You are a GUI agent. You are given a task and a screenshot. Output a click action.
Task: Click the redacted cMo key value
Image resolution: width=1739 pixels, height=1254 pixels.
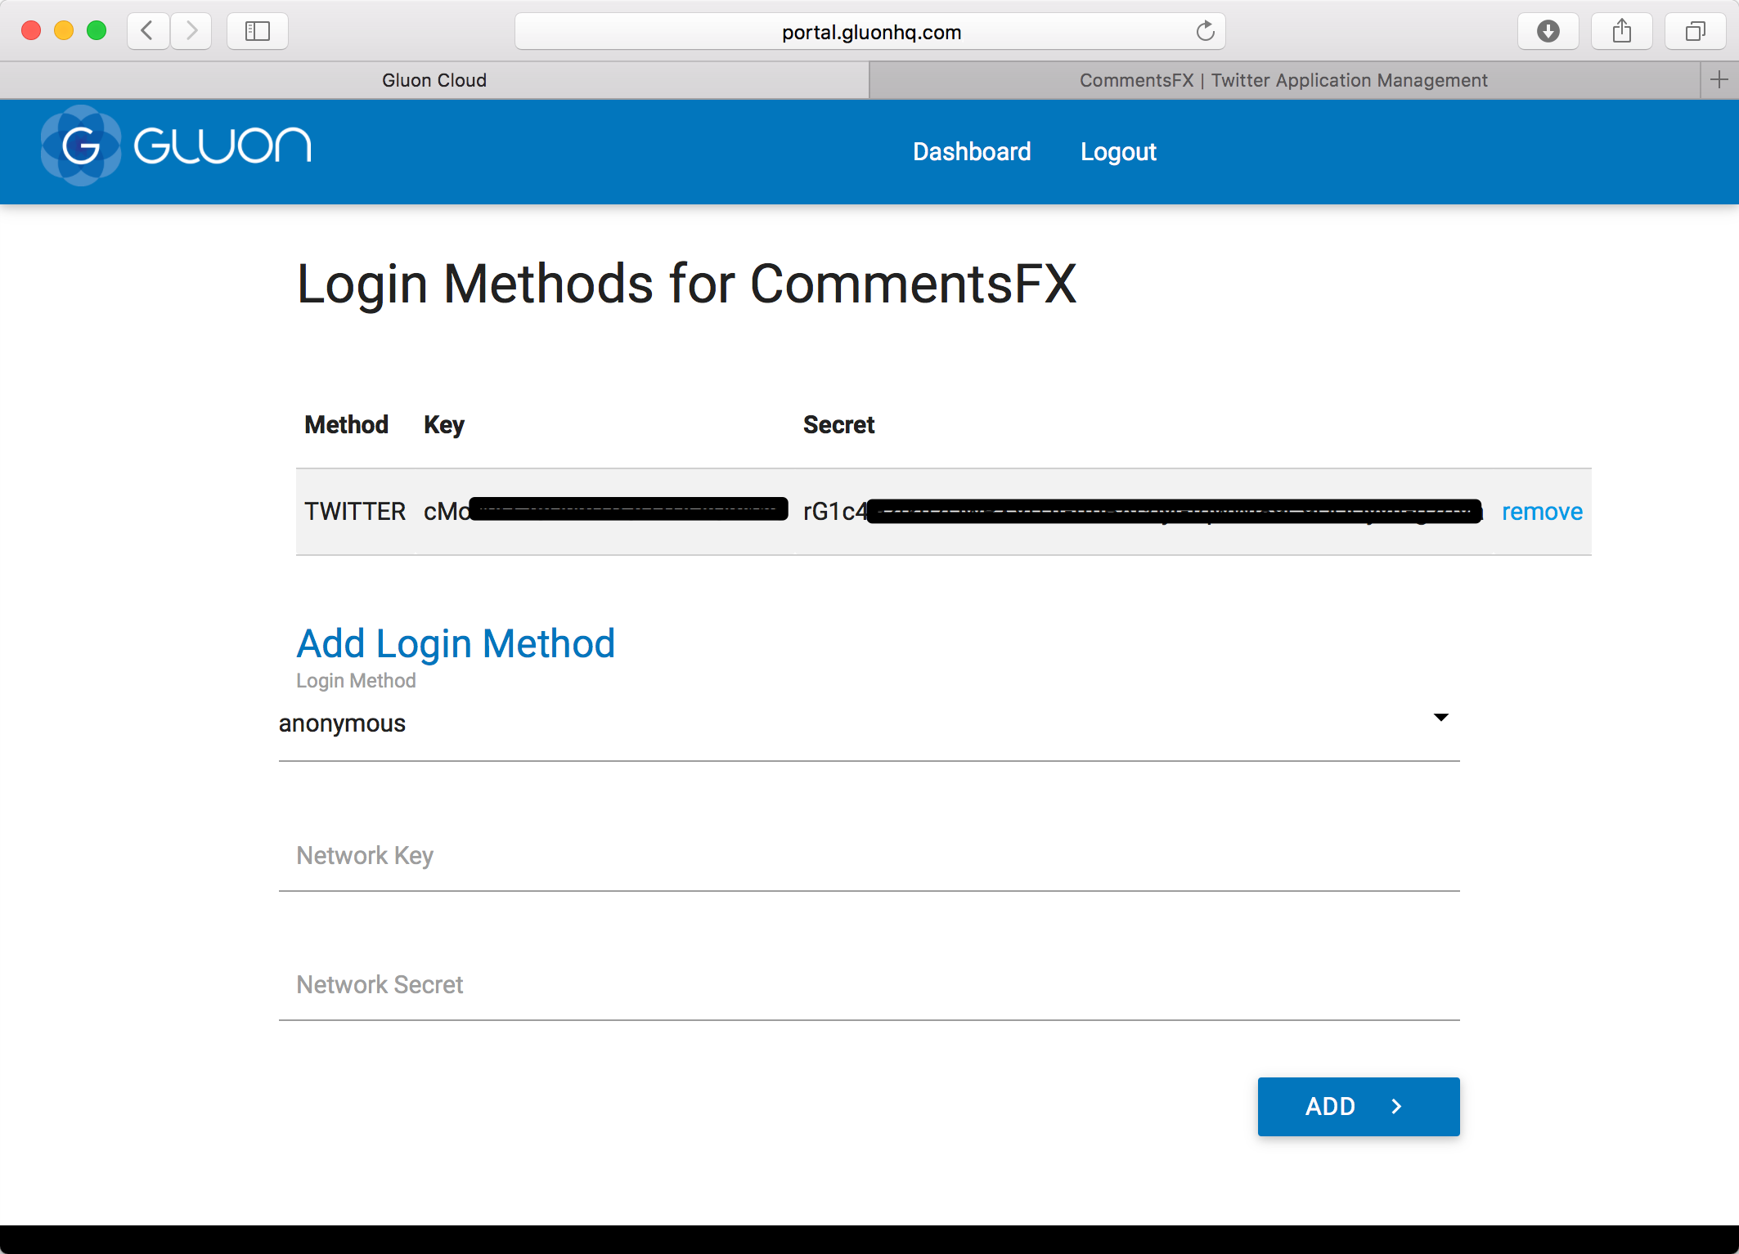tap(605, 511)
